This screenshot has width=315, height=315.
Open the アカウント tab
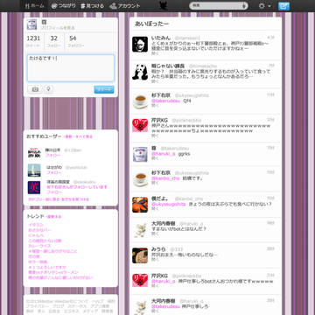tap(125, 6)
